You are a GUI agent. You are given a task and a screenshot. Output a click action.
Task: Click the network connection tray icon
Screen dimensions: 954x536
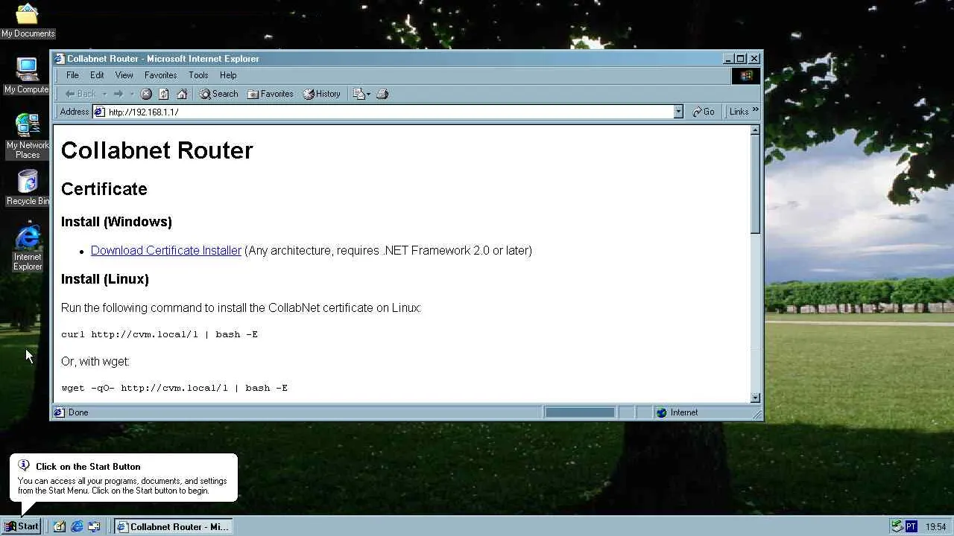[x=897, y=526]
